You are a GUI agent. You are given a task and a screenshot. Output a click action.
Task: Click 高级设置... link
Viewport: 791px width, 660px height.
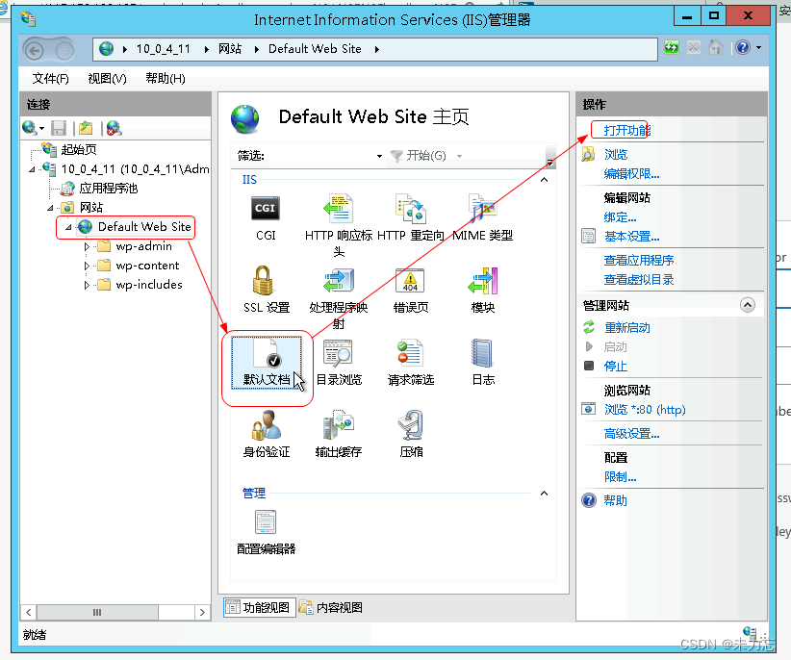(x=631, y=434)
